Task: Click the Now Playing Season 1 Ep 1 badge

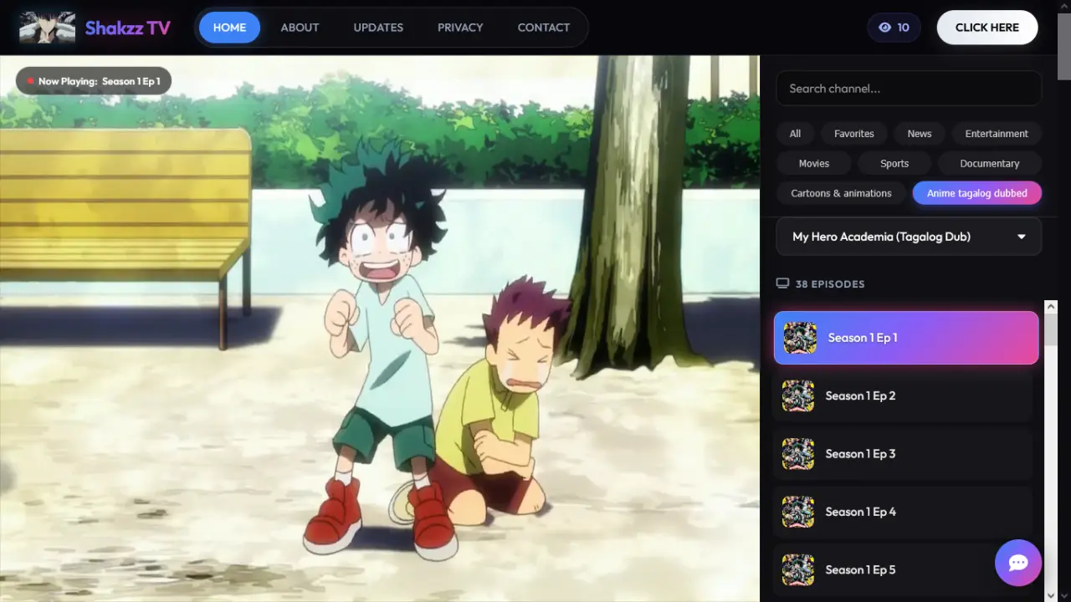Action: tap(94, 81)
